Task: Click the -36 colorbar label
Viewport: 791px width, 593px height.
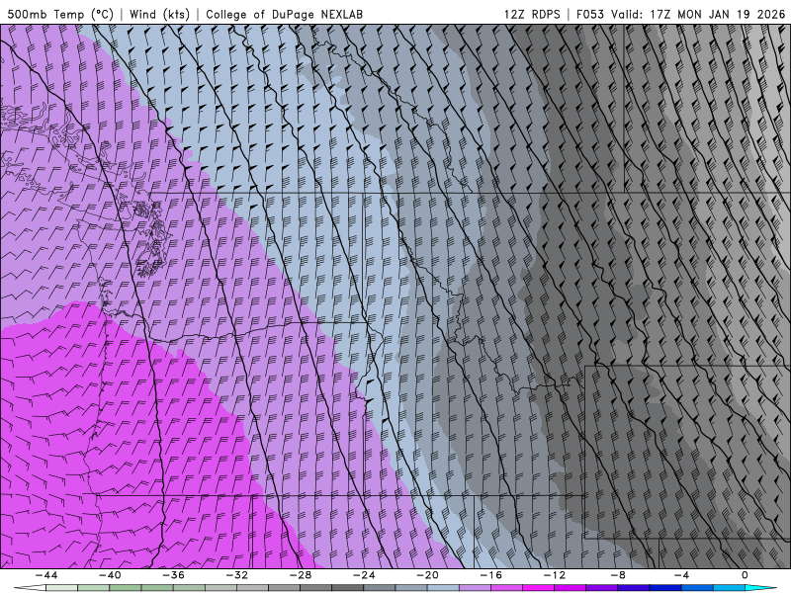Action: pyautogui.click(x=173, y=575)
